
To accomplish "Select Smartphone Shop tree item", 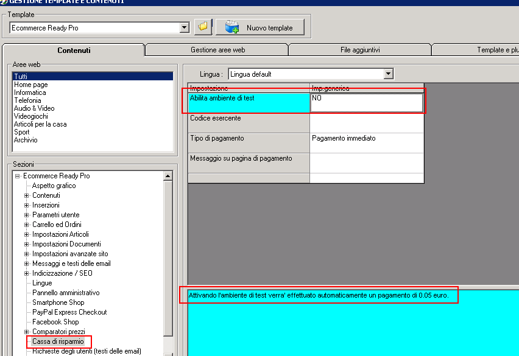I will (x=58, y=302).
